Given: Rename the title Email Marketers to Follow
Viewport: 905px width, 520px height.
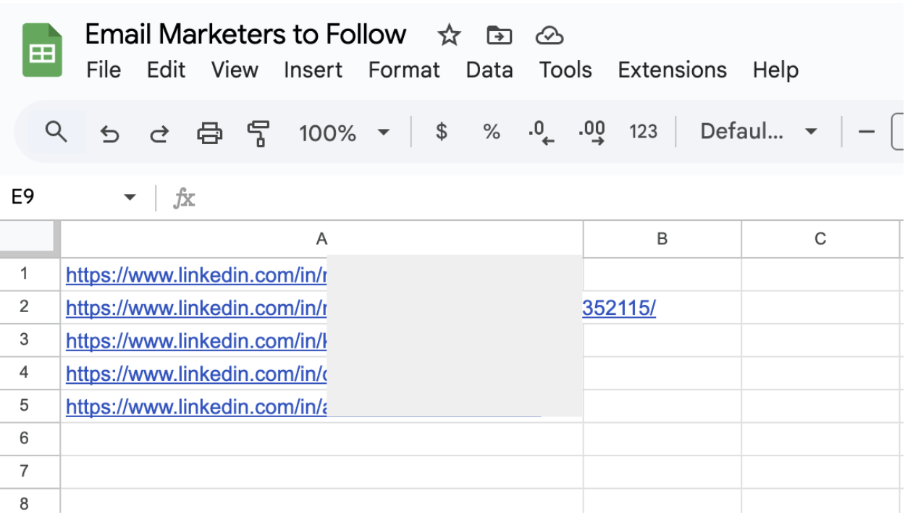Looking at the screenshot, I should pyautogui.click(x=245, y=34).
